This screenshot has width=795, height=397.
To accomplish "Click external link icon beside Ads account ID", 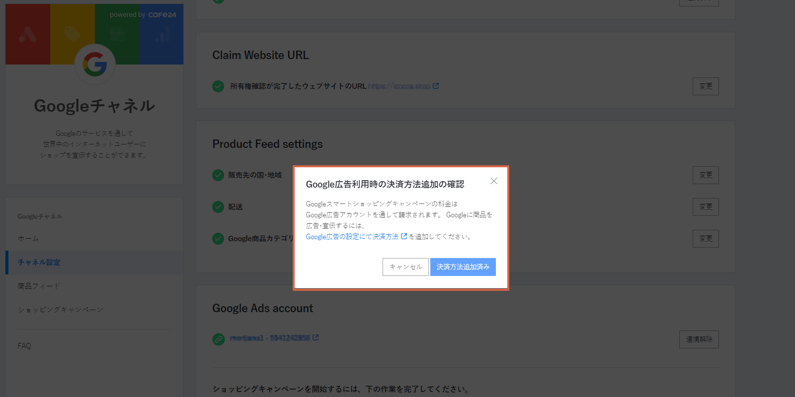I will [316, 337].
